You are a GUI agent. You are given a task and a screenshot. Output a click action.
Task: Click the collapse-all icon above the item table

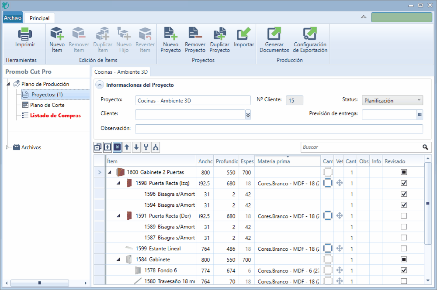coord(98,147)
